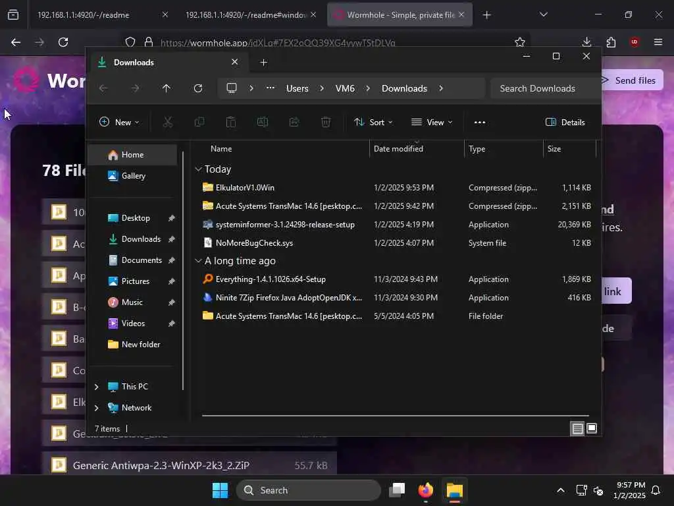674x506 pixels.
Task: Select ElkulatorV1.0Win zip file
Action: (x=396, y=188)
